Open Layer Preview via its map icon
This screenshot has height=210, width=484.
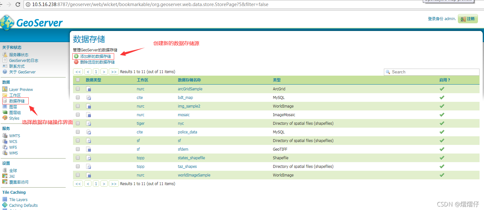pos(4,89)
